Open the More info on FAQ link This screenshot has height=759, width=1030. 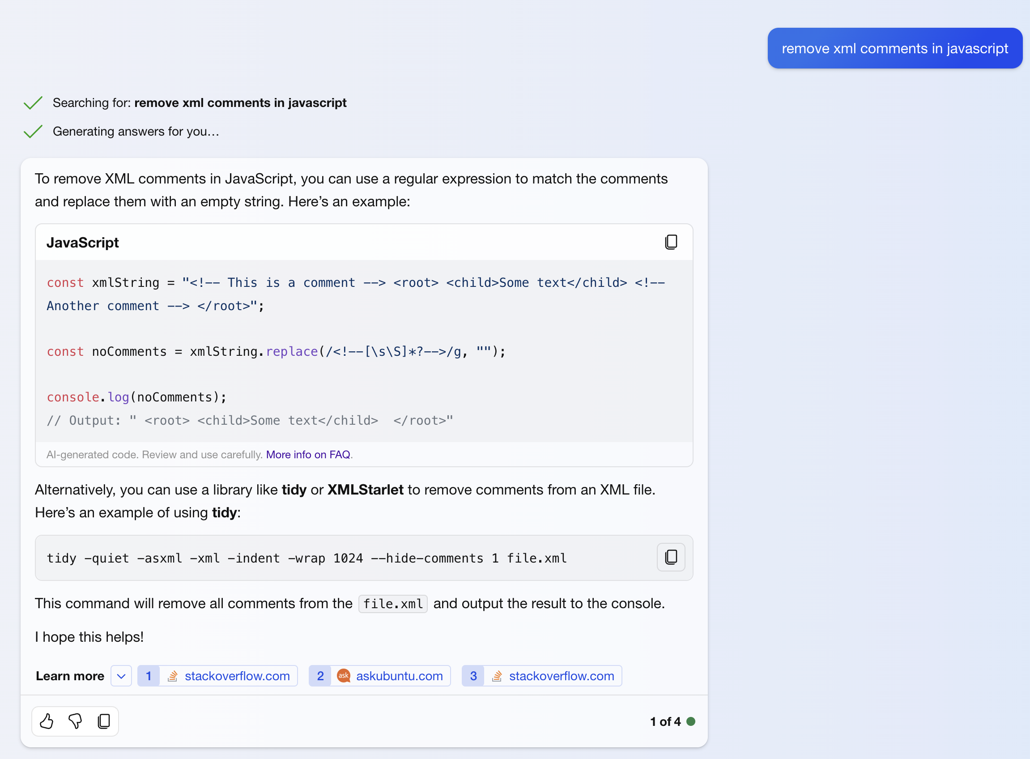[x=308, y=454]
